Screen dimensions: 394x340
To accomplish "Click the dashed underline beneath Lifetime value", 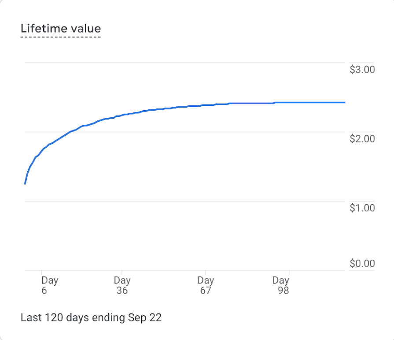I will tap(61, 37).
